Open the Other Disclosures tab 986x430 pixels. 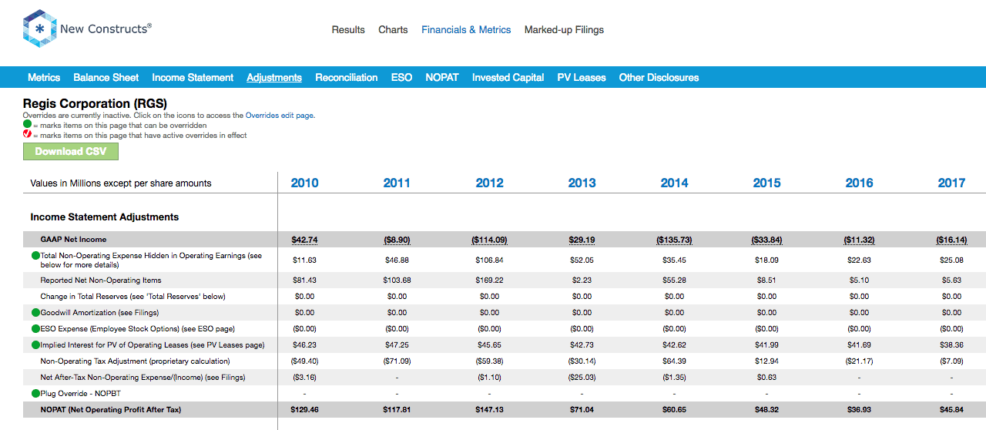tap(659, 78)
